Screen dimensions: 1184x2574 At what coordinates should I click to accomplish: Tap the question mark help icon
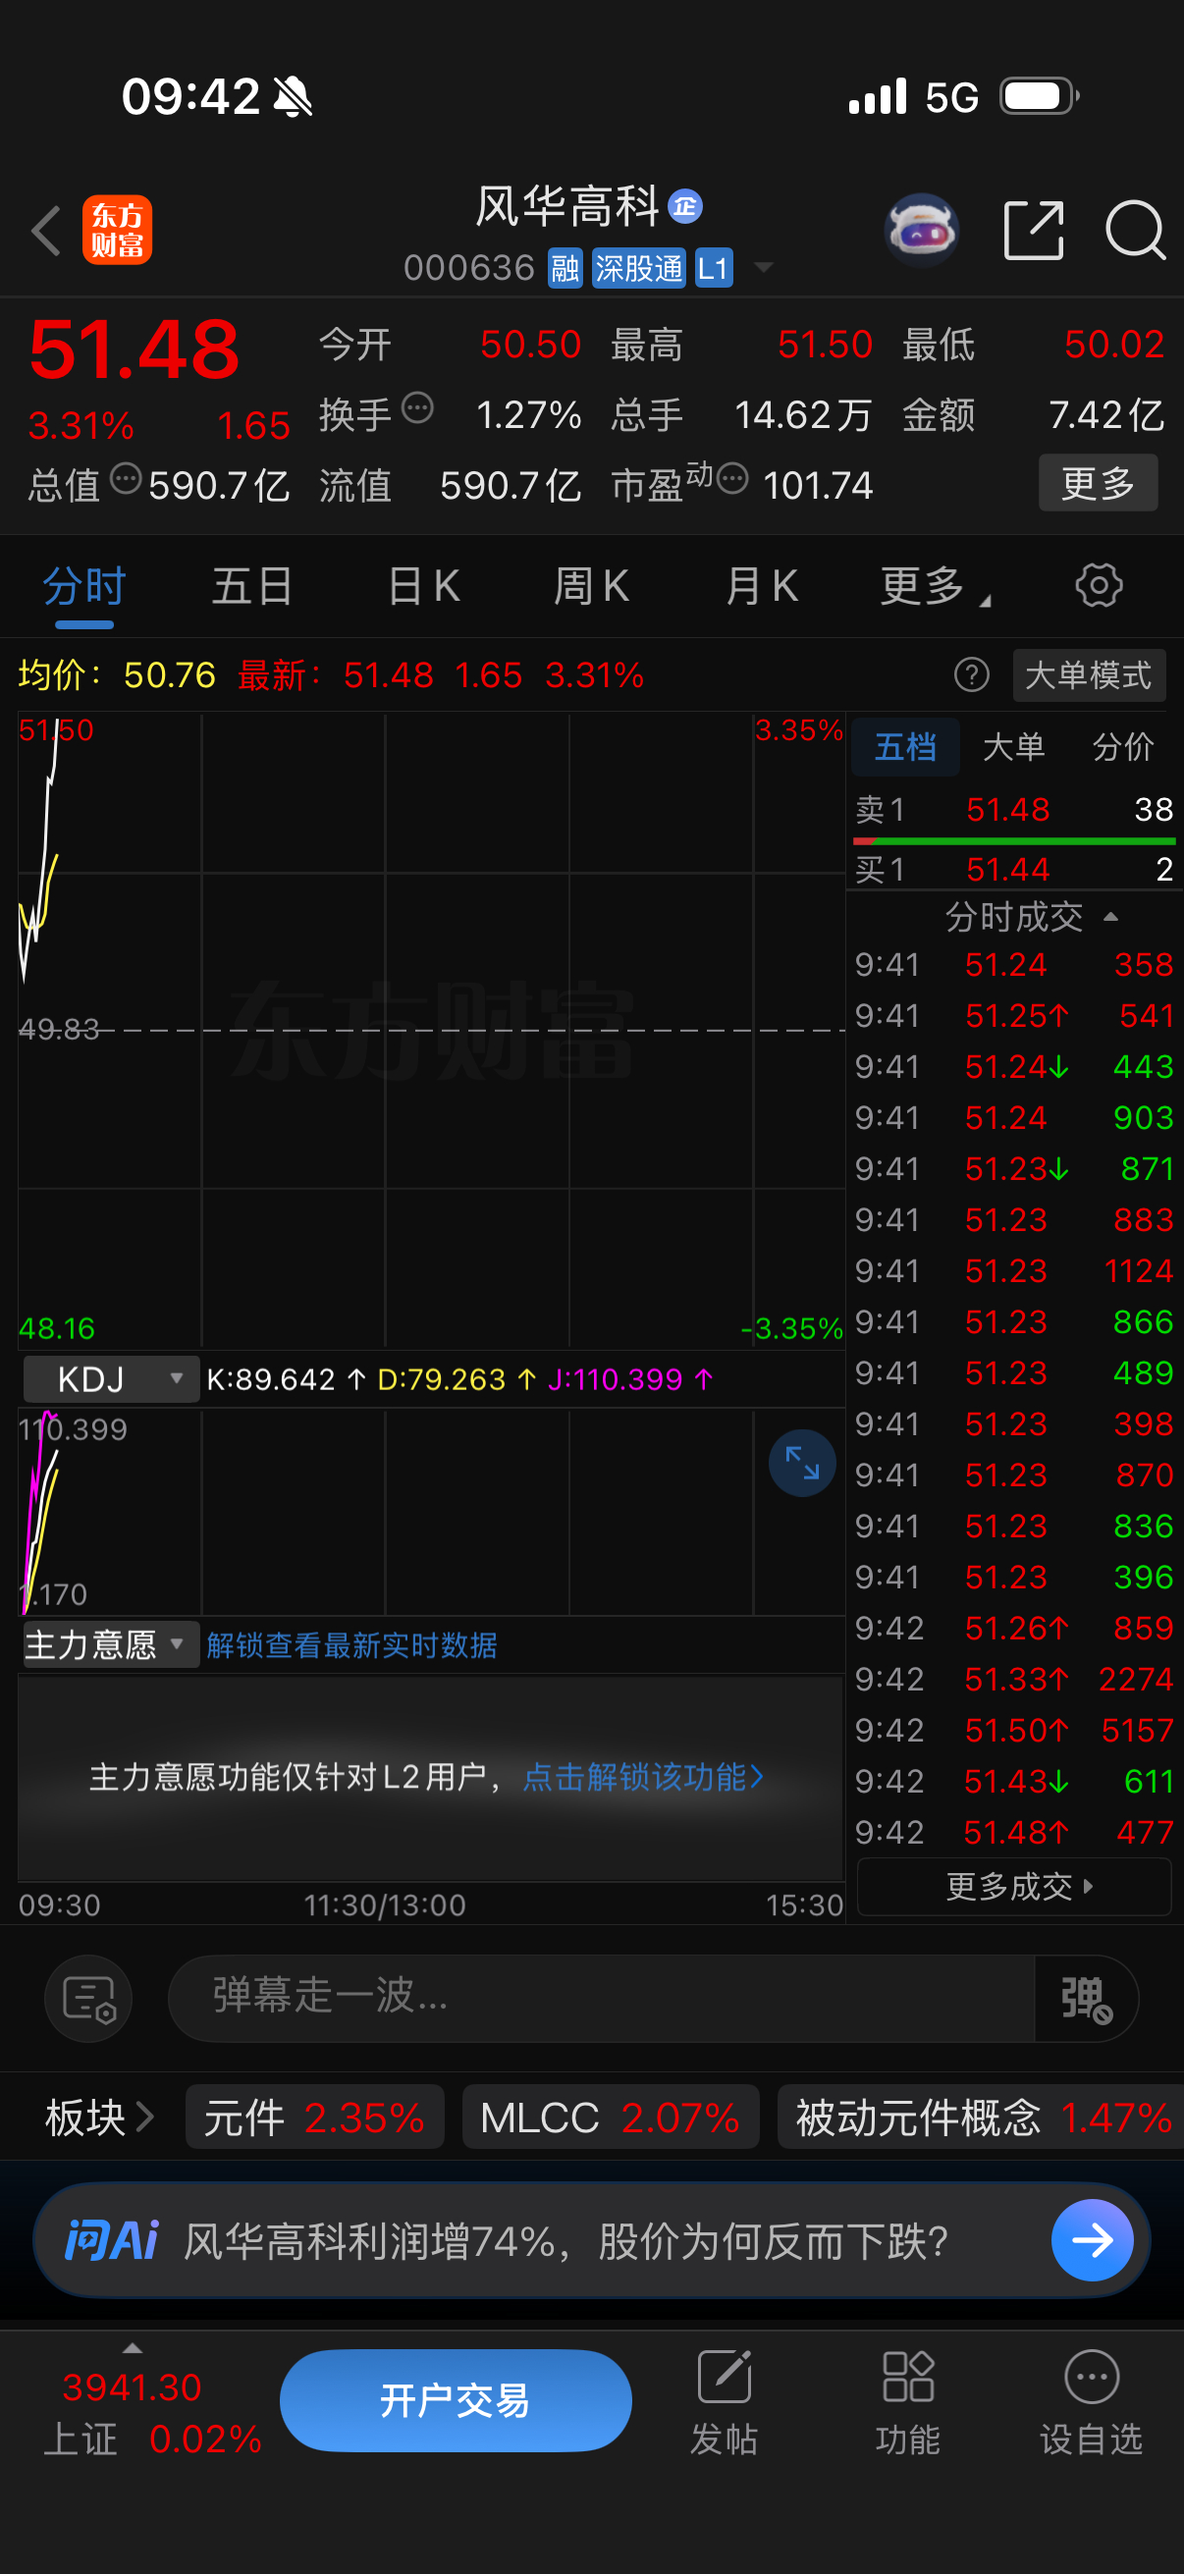(971, 675)
